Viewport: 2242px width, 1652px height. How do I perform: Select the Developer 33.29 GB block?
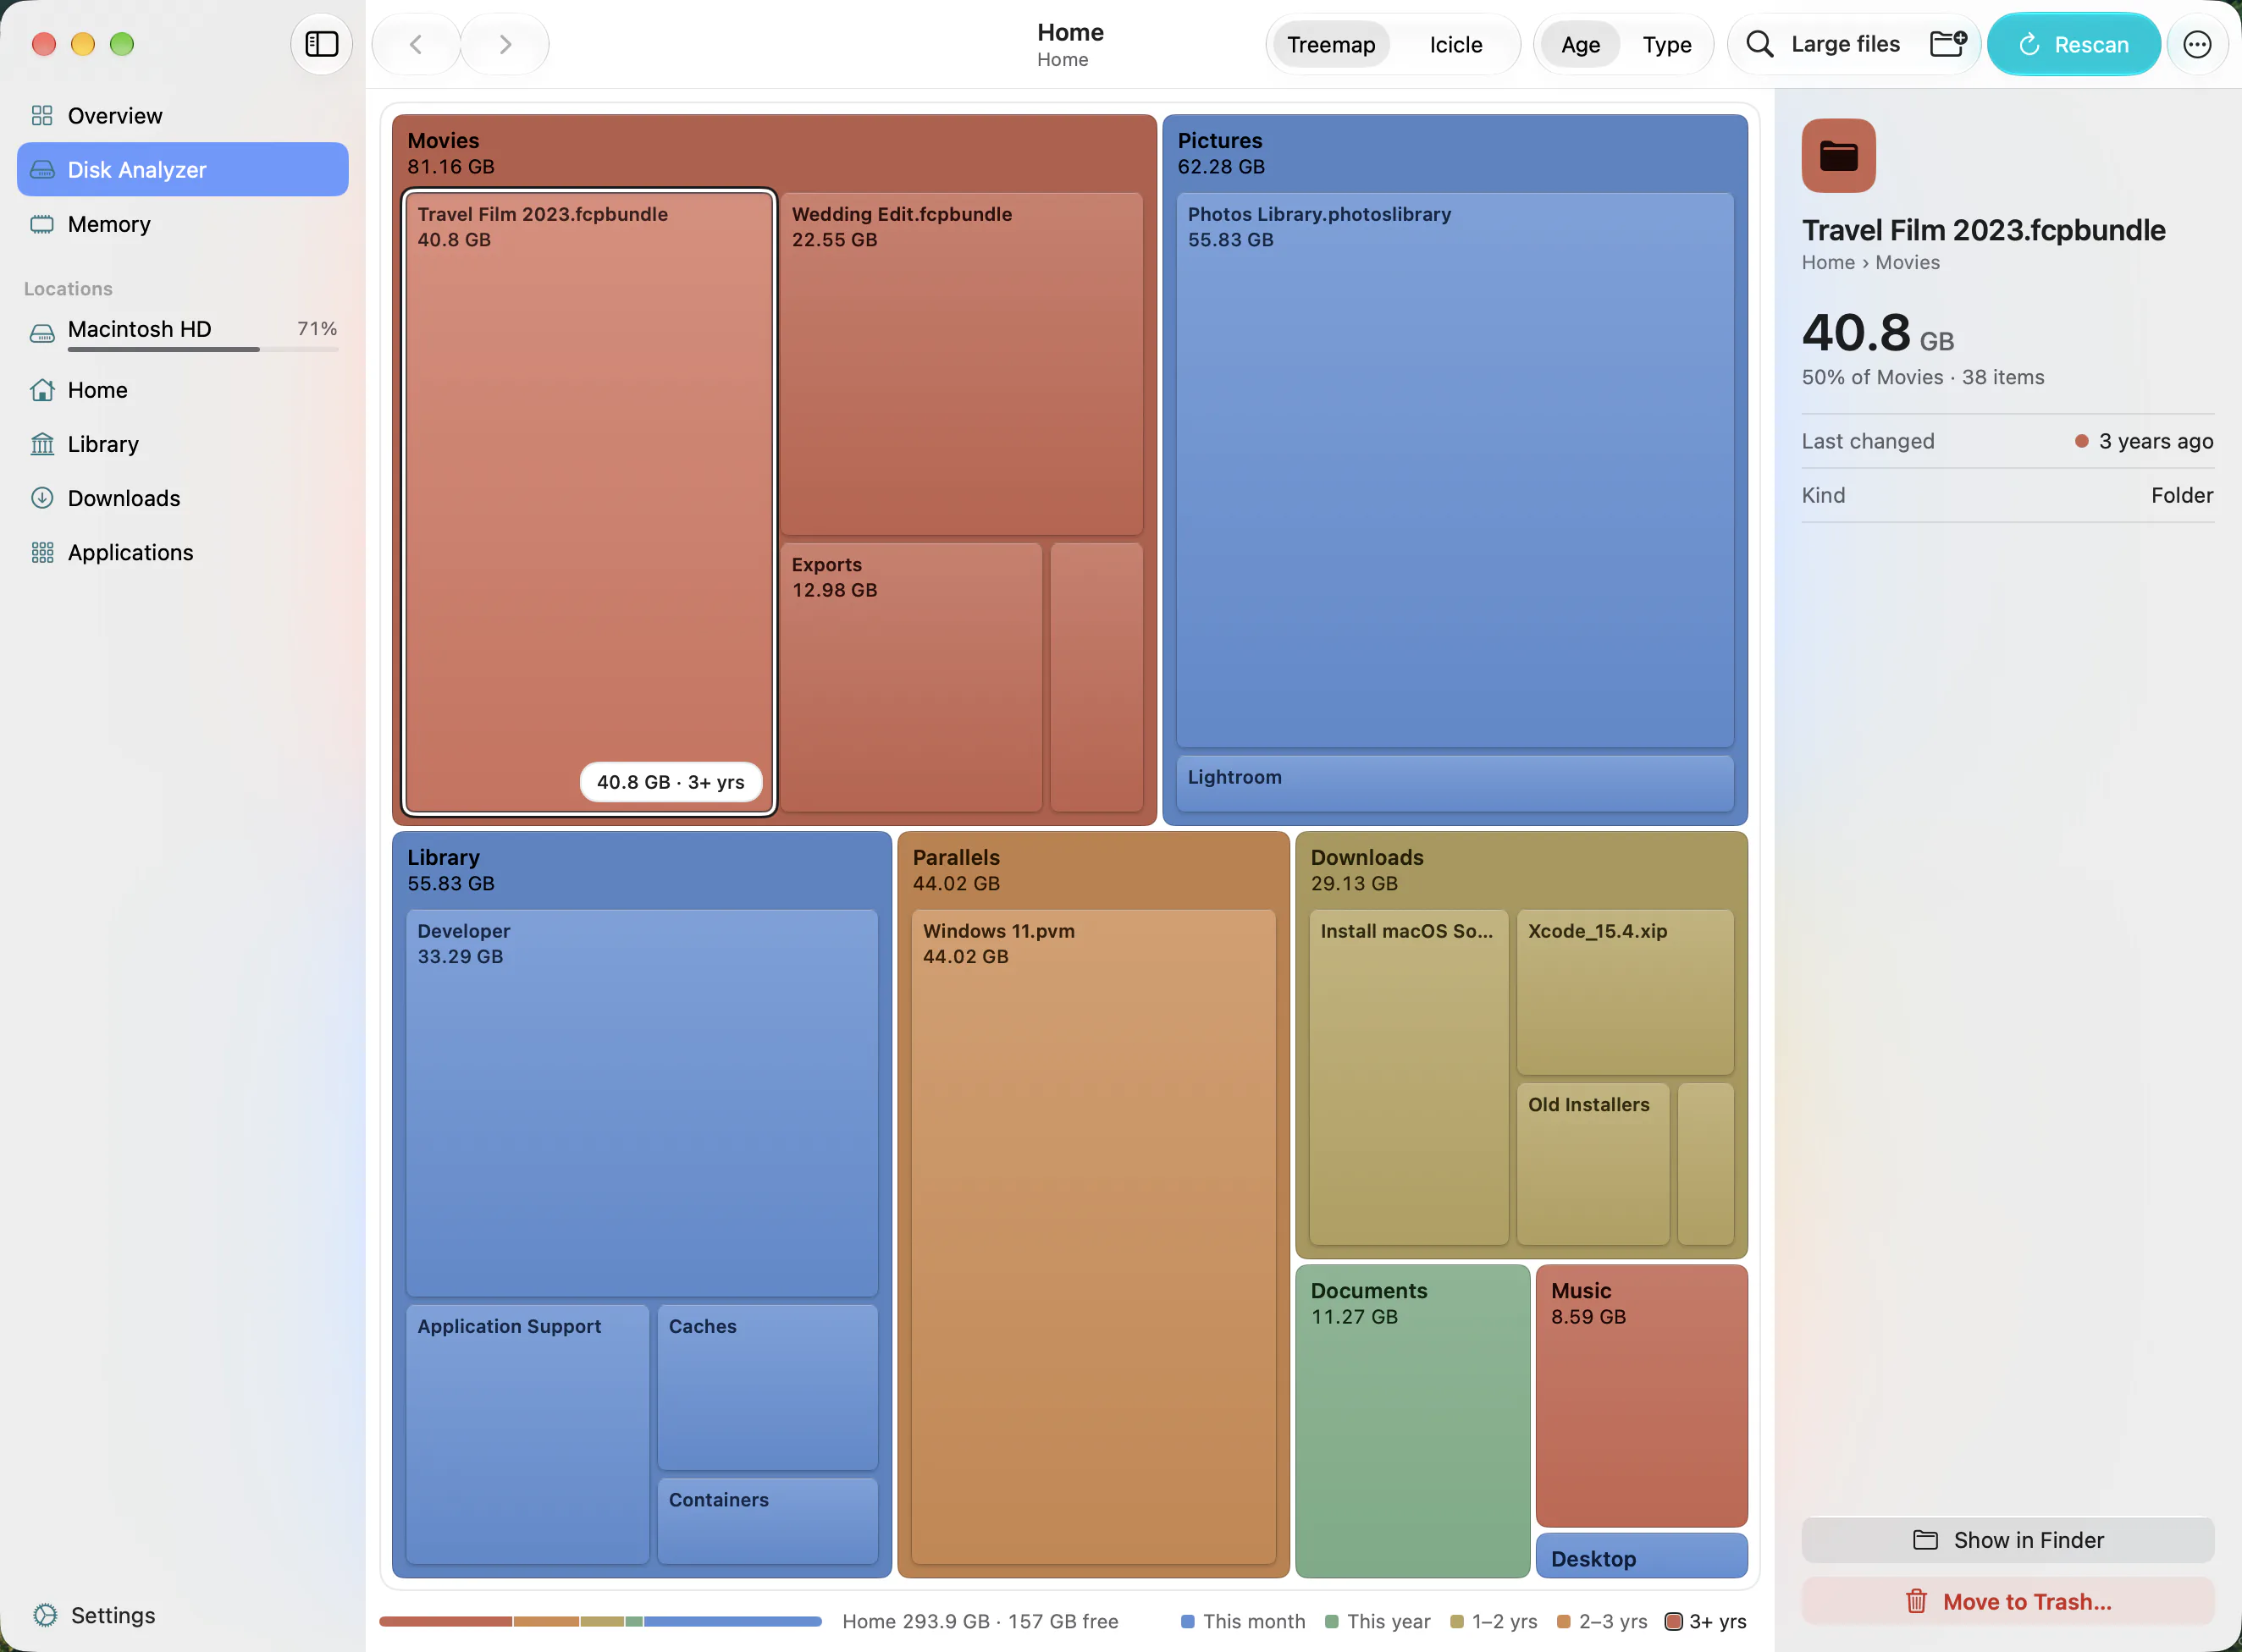click(x=643, y=1103)
